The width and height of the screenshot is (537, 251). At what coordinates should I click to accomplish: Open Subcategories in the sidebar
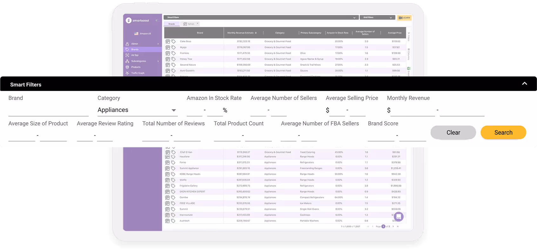[138, 61]
